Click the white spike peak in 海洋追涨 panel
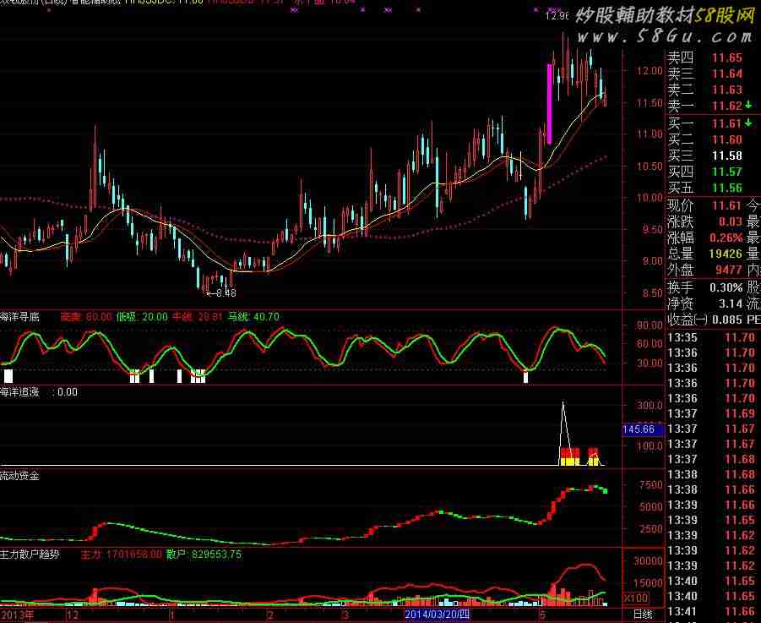Viewport: 761px width, 623px height. [x=563, y=404]
